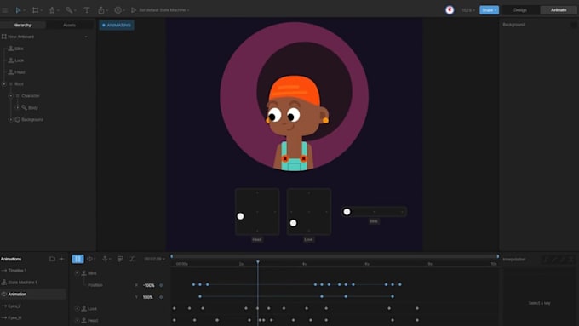579x326 pixels.
Task: Switch to Design mode tab
Action: point(520,10)
